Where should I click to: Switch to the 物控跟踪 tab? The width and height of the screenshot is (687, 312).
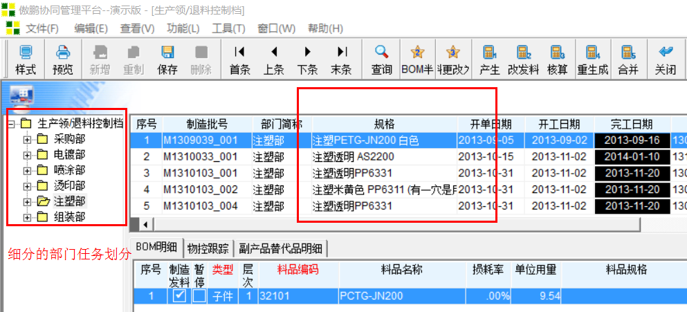208,248
